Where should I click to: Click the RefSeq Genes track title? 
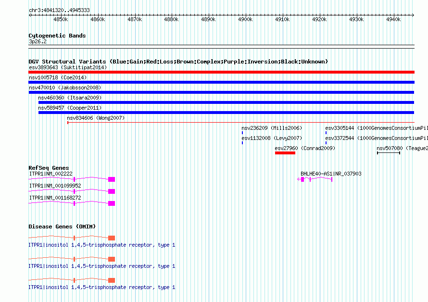click(x=49, y=168)
